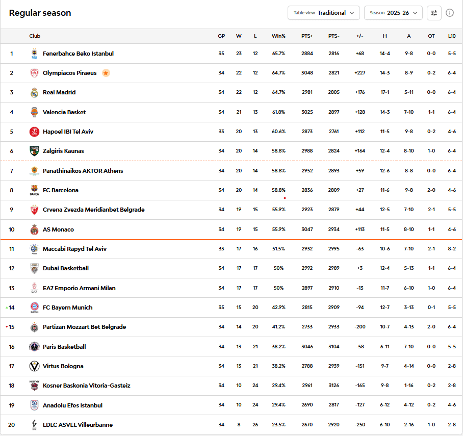Open the Dubai Basketball team link
Screen dimensions: 463x436
pos(66,268)
